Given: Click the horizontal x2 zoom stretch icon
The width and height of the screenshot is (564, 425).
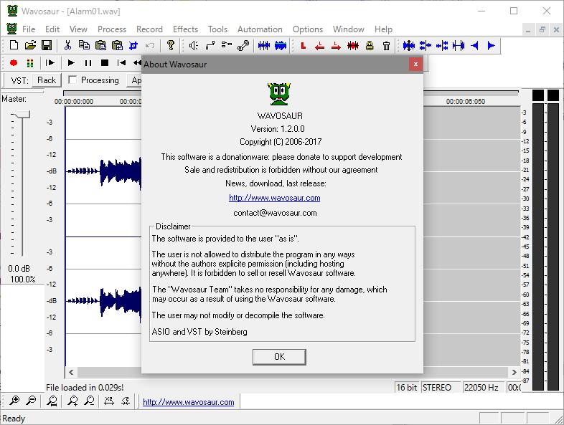Looking at the screenshot, I should pos(108,401).
